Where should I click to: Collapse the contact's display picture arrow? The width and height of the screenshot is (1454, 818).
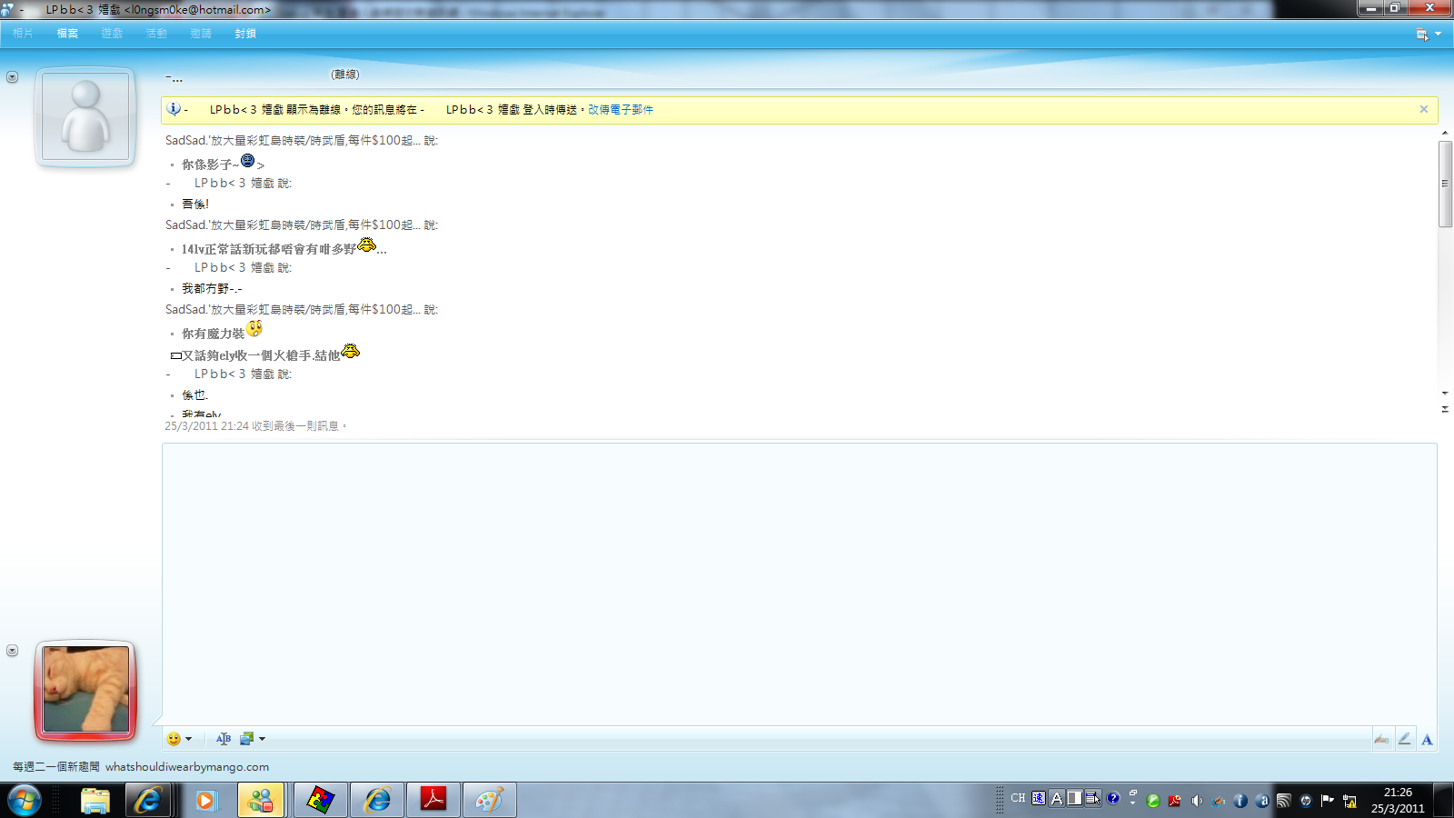[12, 77]
